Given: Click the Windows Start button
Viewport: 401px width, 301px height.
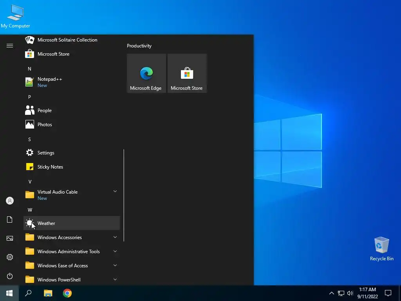Looking at the screenshot, I should pyautogui.click(x=9, y=293).
